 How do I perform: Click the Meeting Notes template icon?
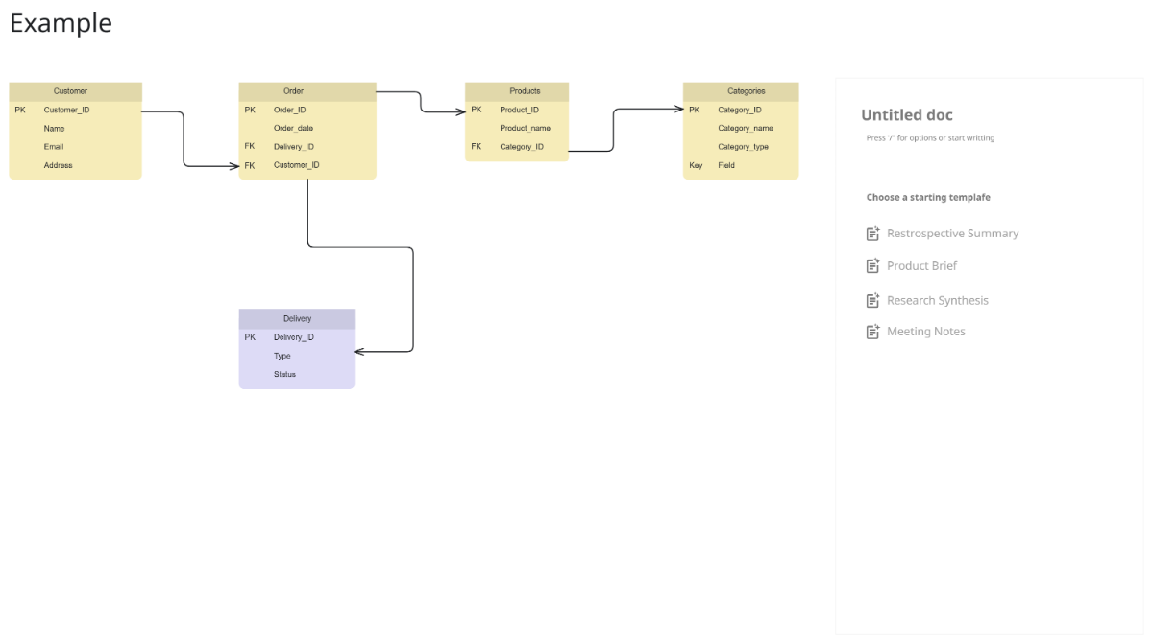[872, 331]
